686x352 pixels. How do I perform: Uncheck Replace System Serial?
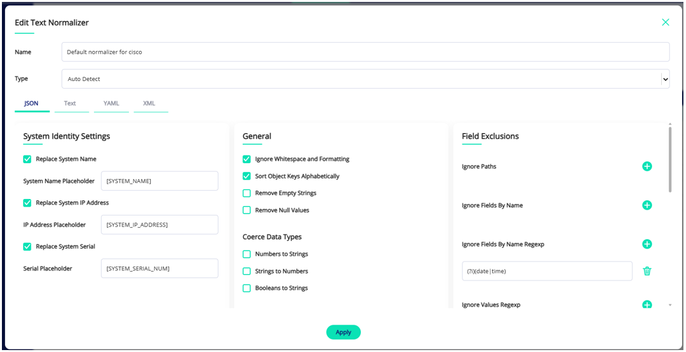click(x=27, y=247)
